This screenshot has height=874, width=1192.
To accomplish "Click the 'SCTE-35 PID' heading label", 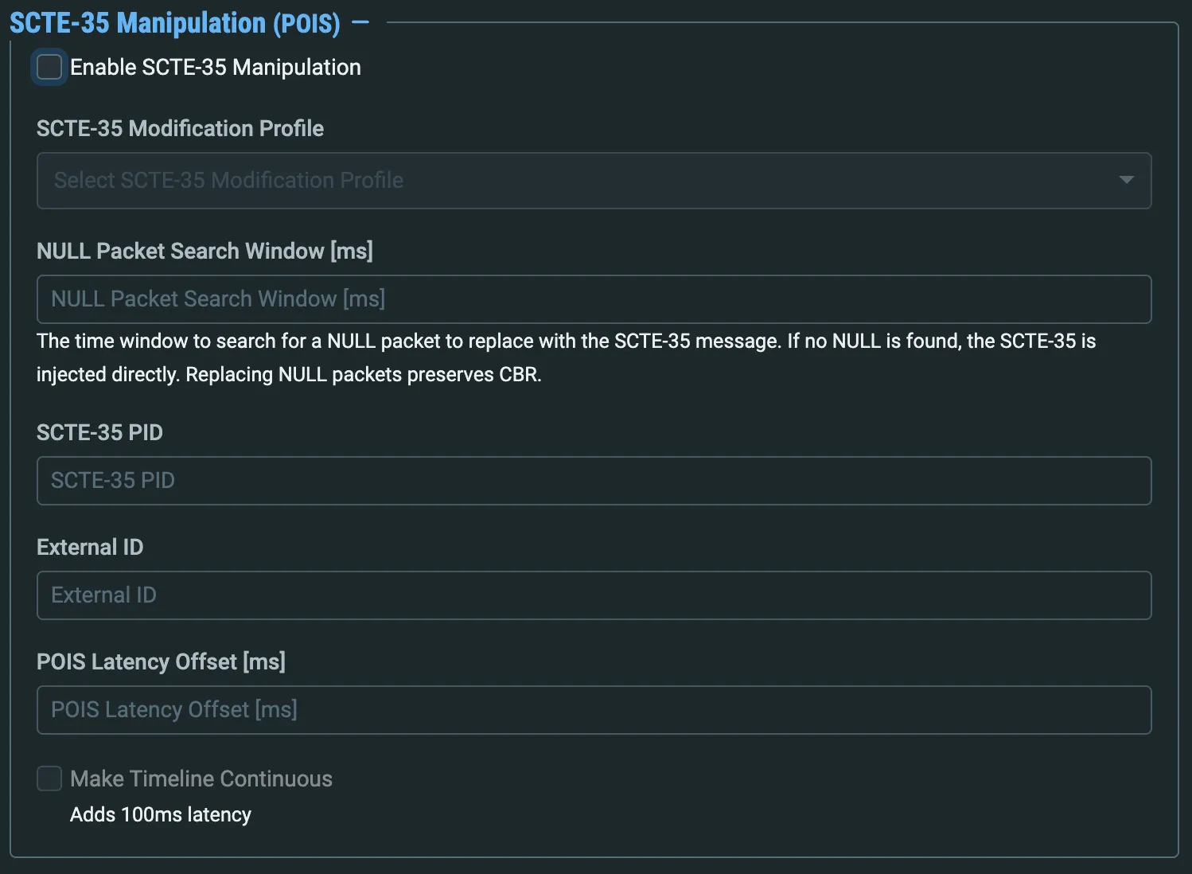I will (99, 432).
